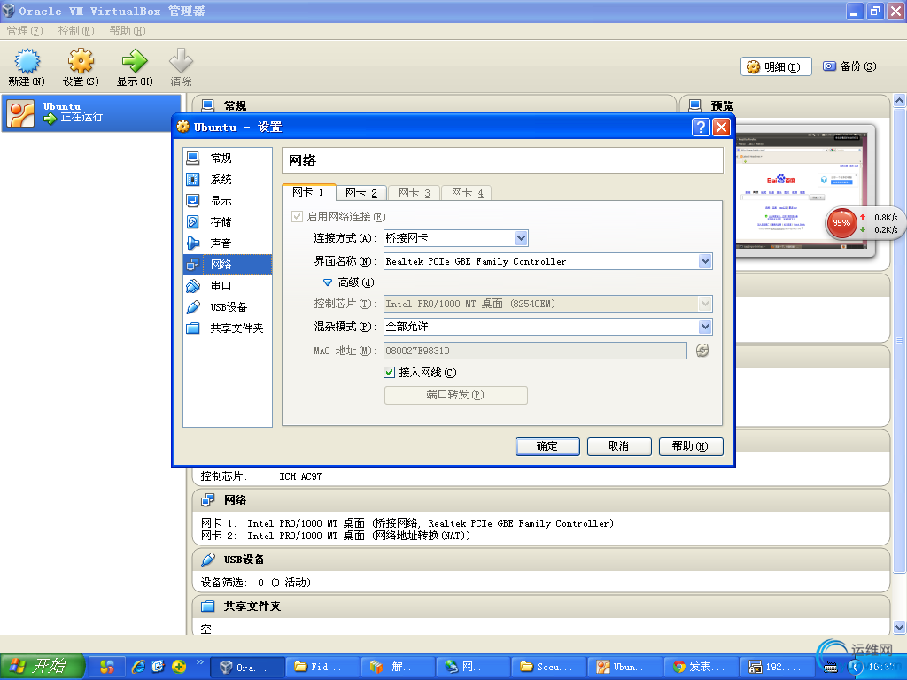The height and width of the screenshot is (680, 907).
Task: Click the 确定 button
Action: click(x=547, y=446)
